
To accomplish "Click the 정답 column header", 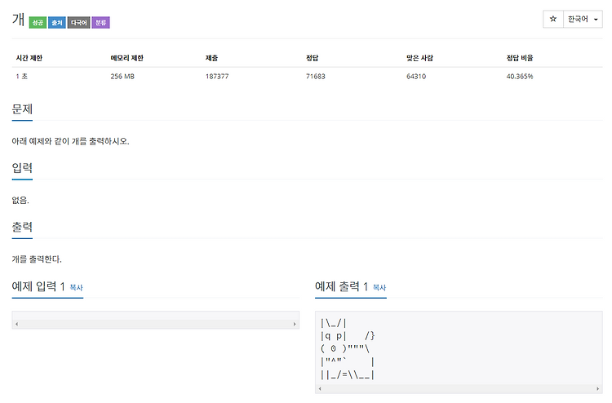I will 312,58.
